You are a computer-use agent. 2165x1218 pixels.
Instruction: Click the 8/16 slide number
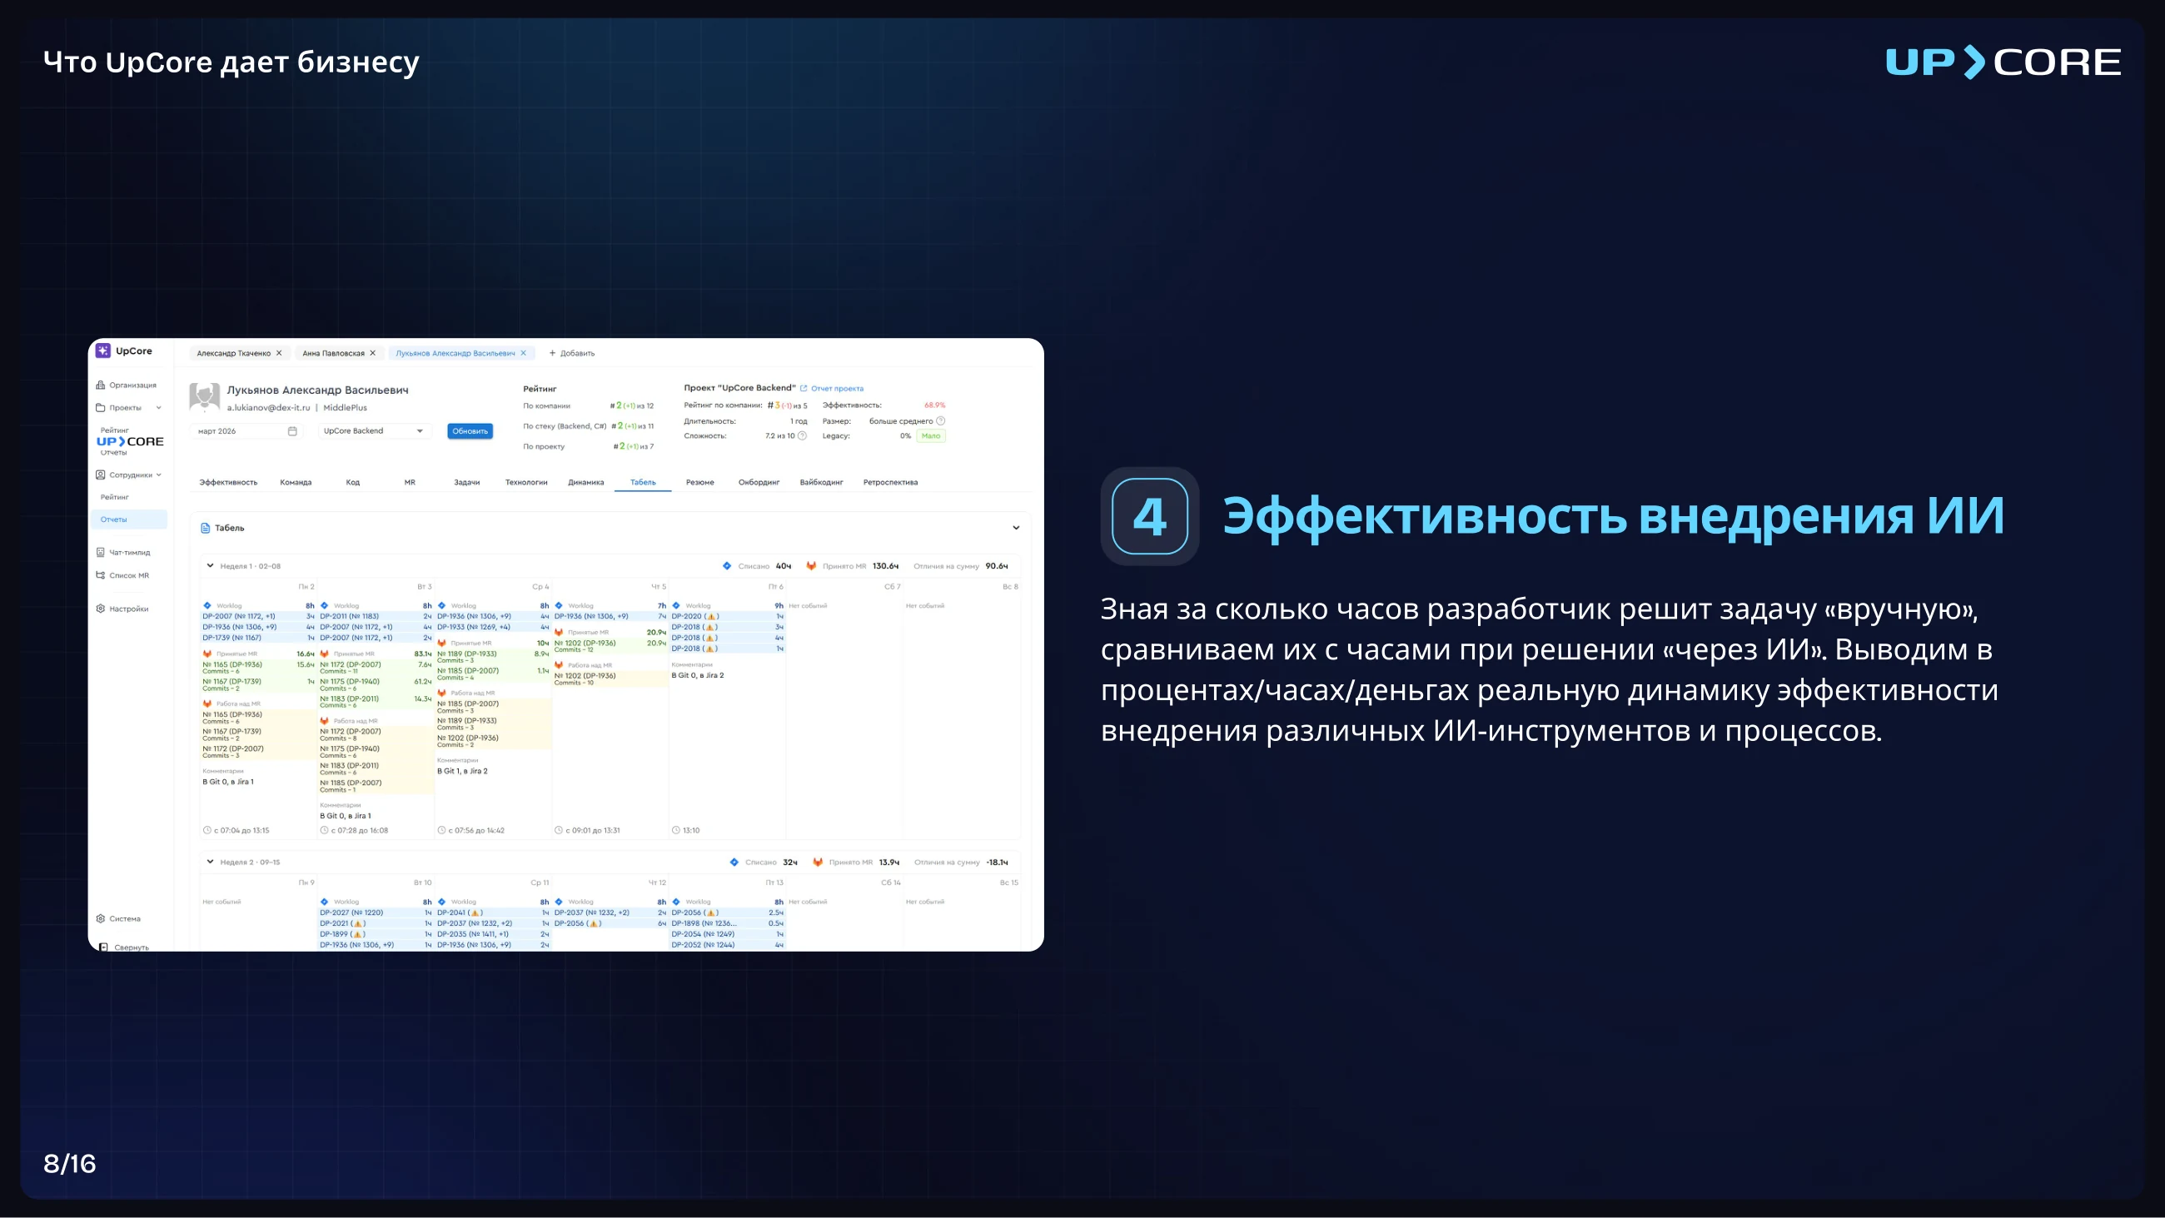[70, 1163]
